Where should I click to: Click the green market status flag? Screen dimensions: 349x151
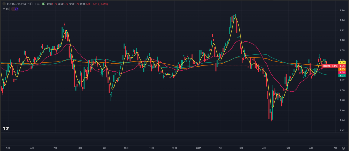43,4
